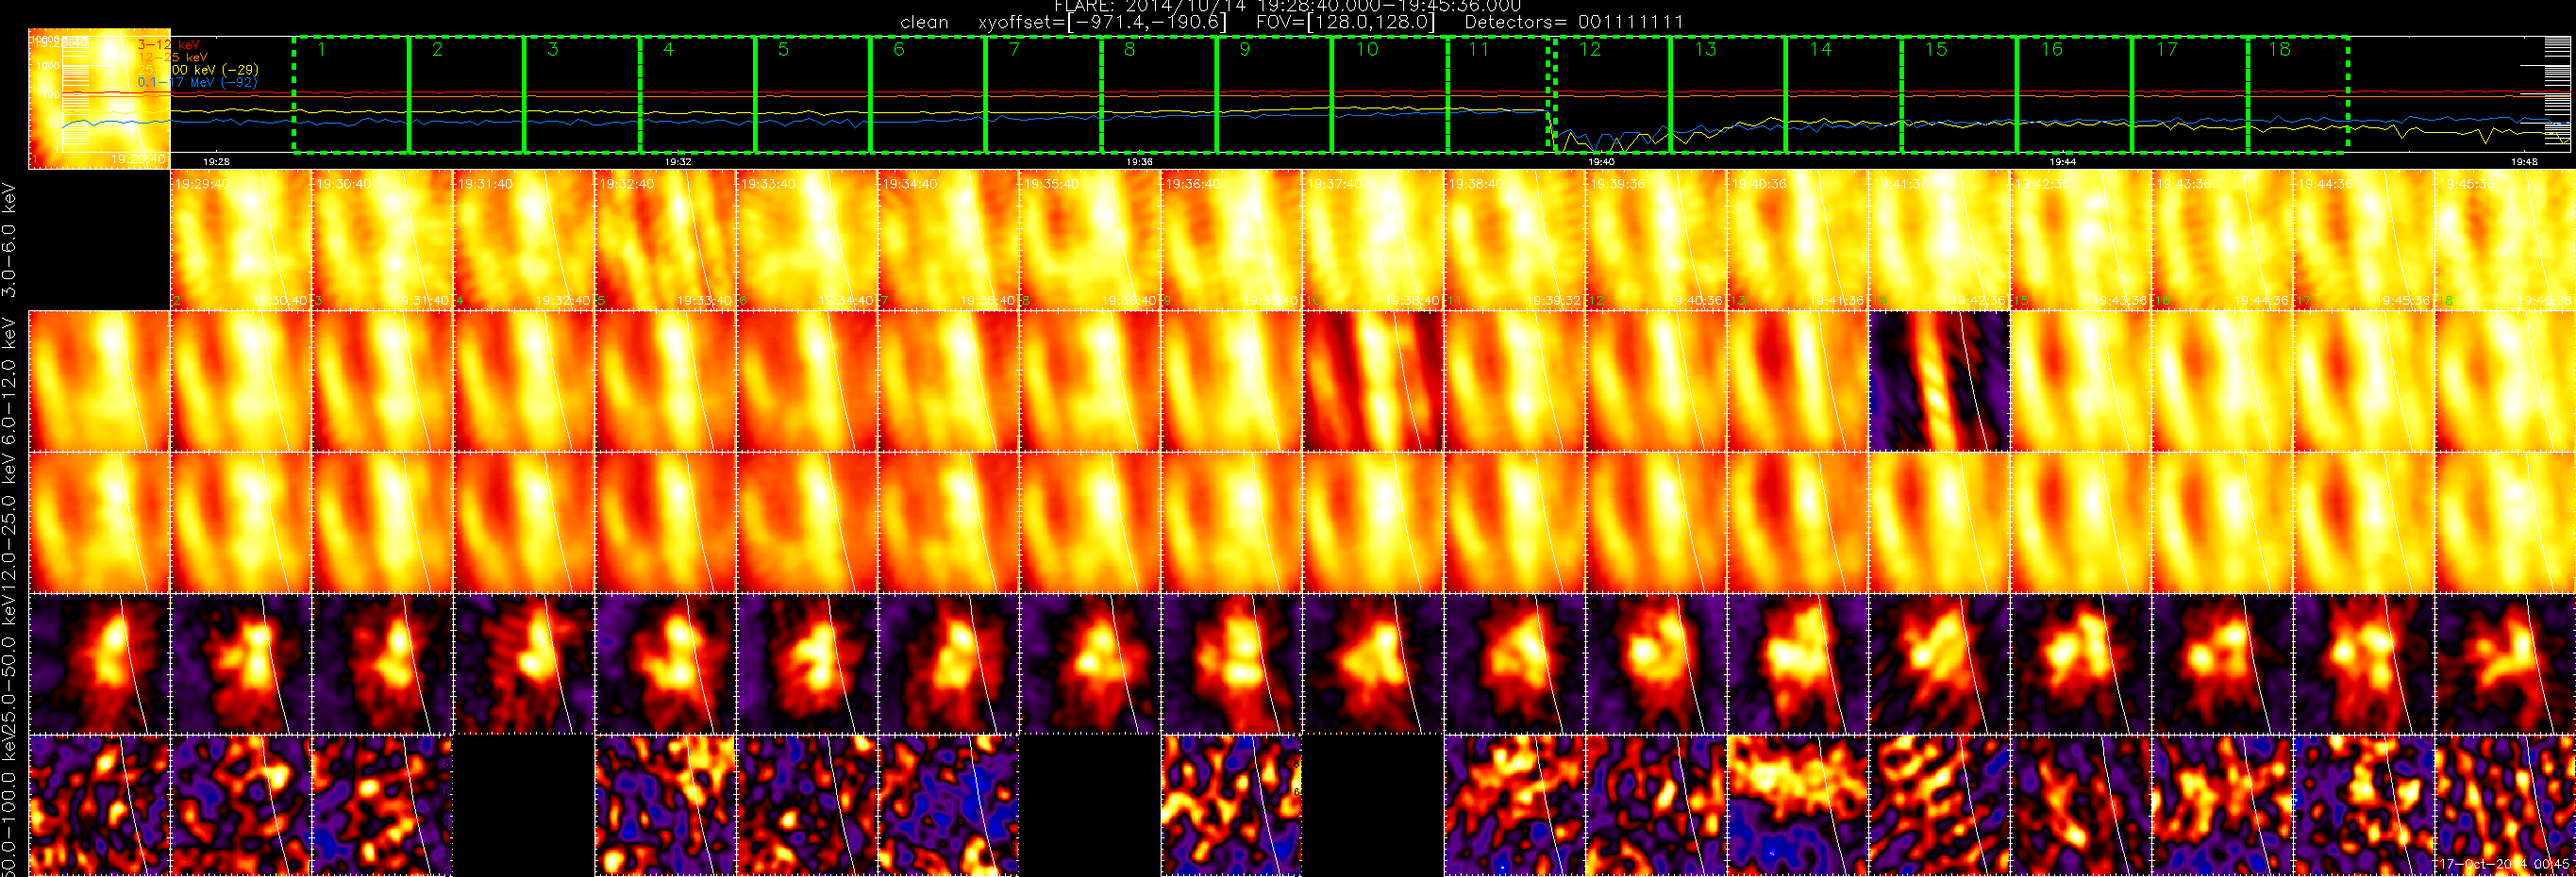Click the blue 0.1-17 MeV (-92) legend label

(x=197, y=82)
